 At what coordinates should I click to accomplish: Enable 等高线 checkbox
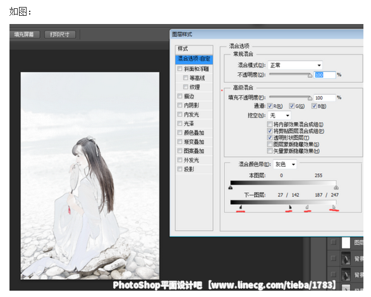[186, 78]
